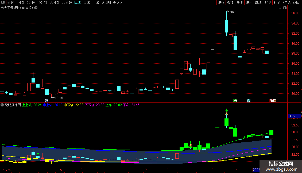The image size is (302, 173).
Task: Click the 复权 adjustment button
Action: pos(221,2)
